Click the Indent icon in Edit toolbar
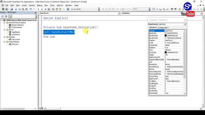The height and width of the screenshot is (115, 205). click(x=172, y=9)
